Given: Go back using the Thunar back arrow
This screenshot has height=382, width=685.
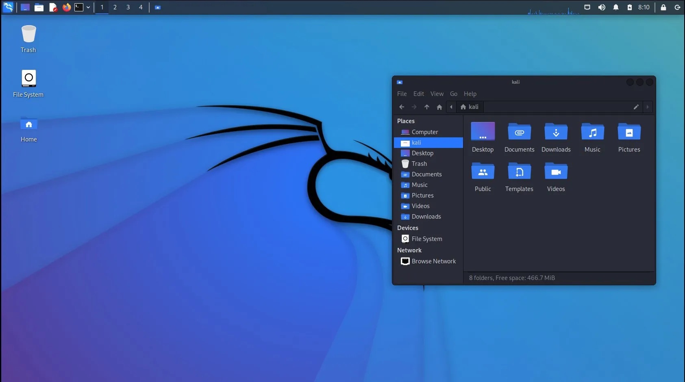Looking at the screenshot, I should (402, 107).
